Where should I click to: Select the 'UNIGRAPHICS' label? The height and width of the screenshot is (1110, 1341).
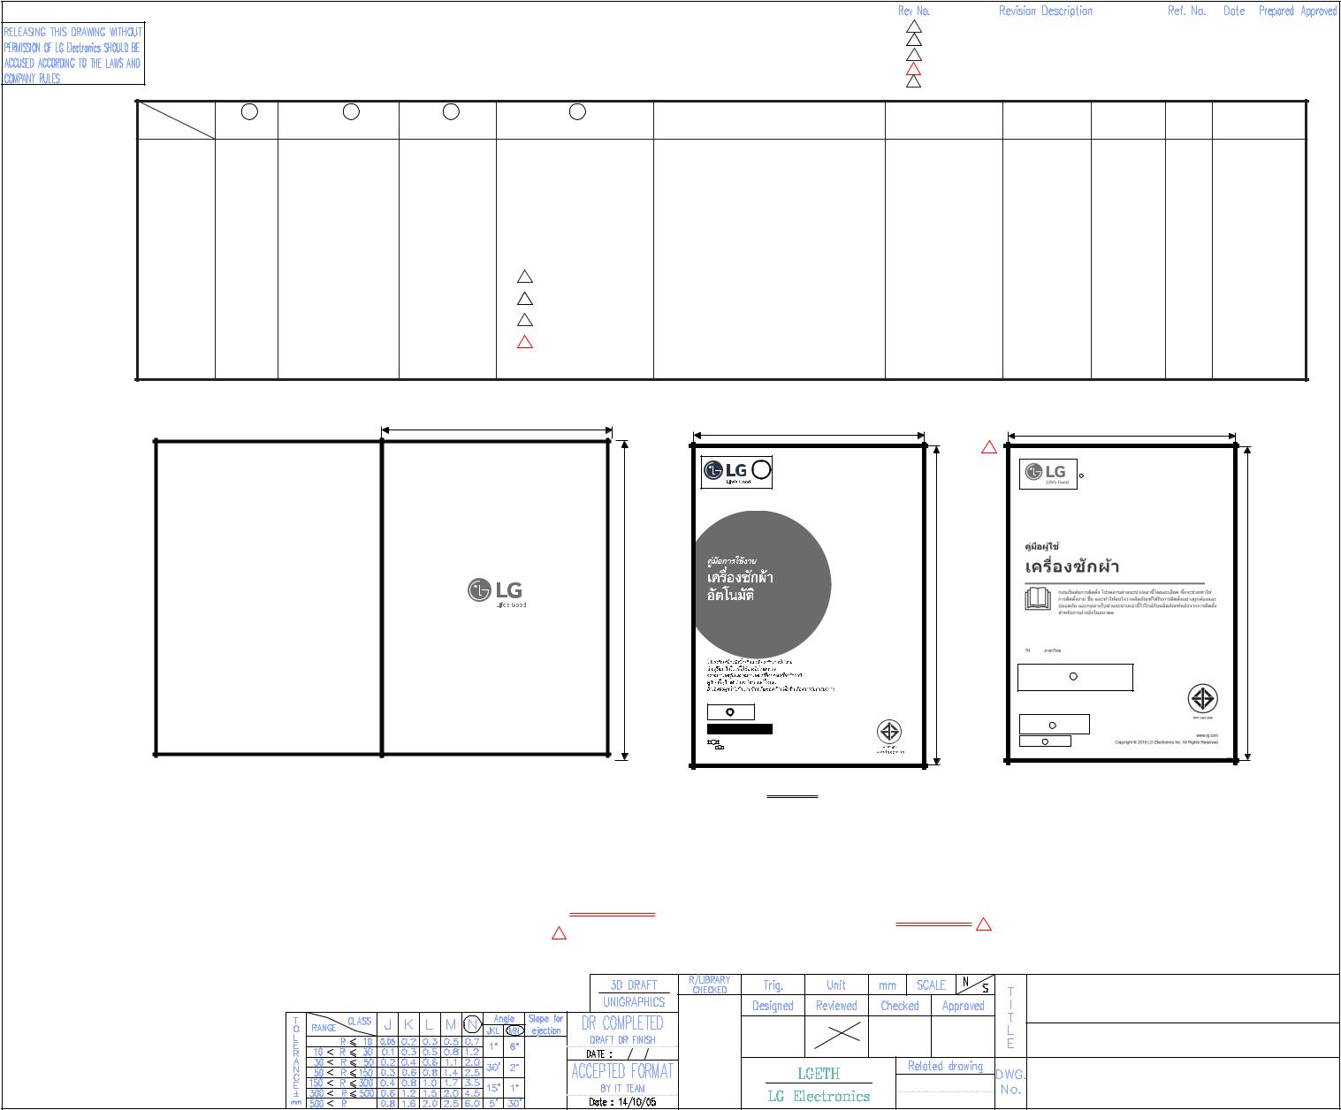click(x=634, y=1002)
